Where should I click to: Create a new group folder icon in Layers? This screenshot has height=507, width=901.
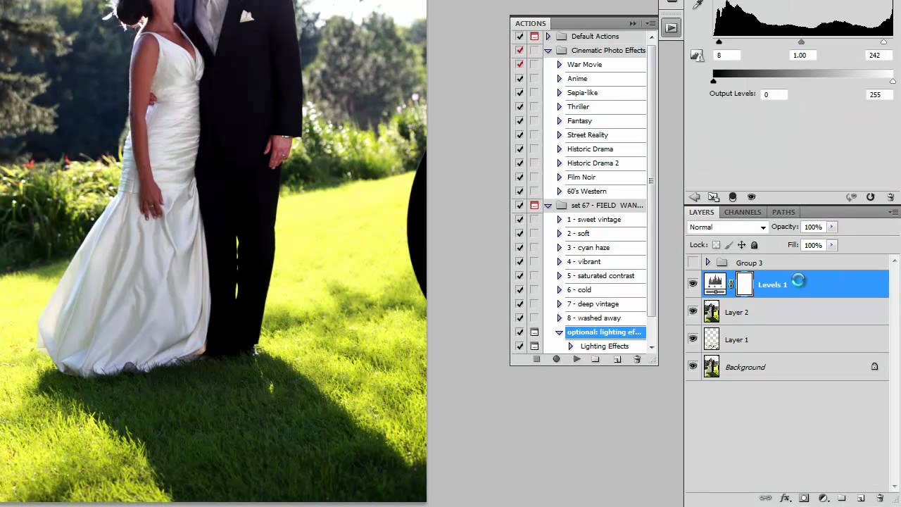(x=842, y=498)
